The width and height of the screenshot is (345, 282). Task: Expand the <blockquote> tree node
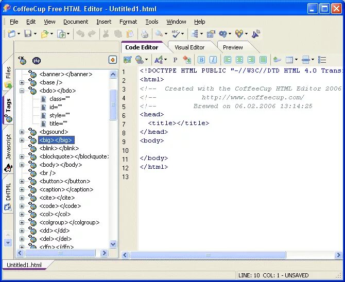[x=22, y=156]
